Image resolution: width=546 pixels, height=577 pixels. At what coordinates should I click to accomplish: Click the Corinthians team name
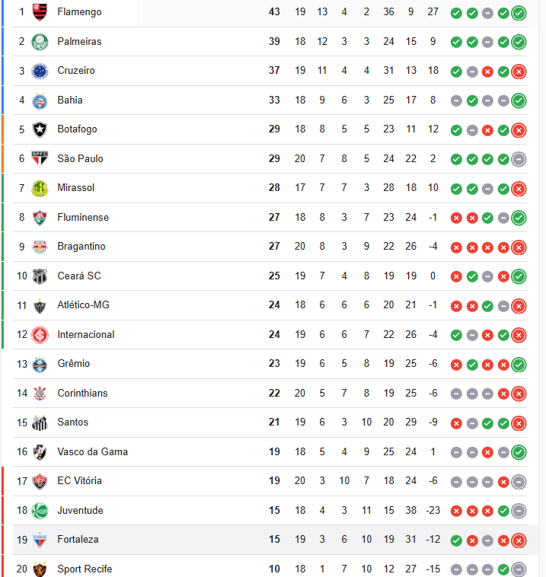pyautogui.click(x=82, y=394)
